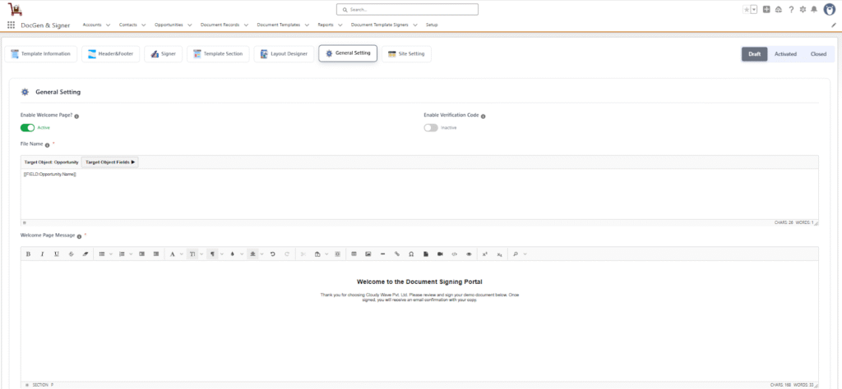
Task: Open the Template Information tab
Action: pyautogui.click(x=41, y=54)
